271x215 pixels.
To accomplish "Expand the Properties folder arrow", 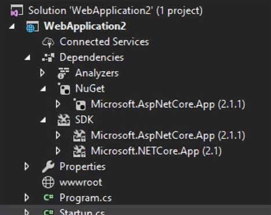I will 27,166.
